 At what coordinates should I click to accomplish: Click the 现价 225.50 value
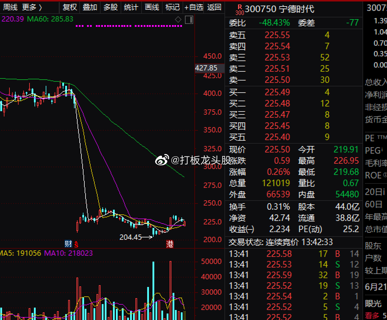point(277,150)
